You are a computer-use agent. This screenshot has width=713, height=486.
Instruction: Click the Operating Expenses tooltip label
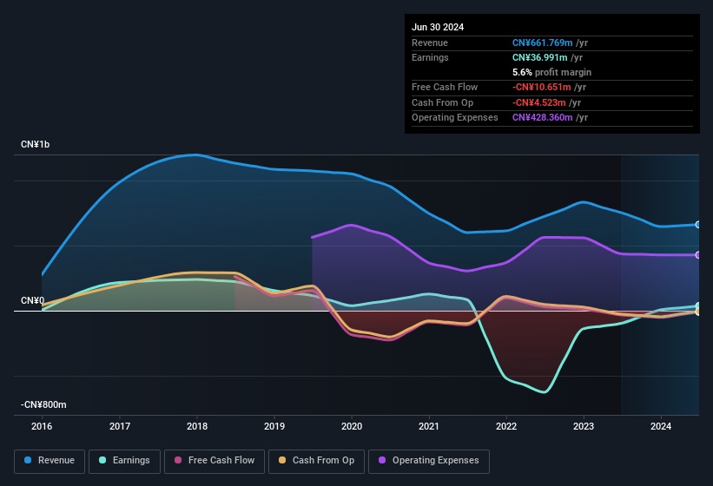[x=455, y=118]
